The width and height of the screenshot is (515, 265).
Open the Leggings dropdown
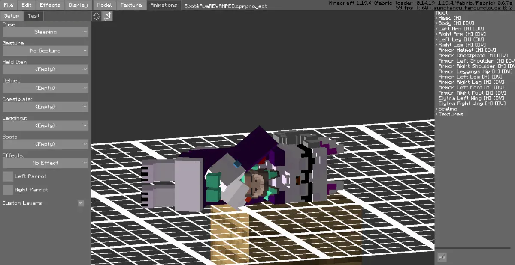pos(45,125)
